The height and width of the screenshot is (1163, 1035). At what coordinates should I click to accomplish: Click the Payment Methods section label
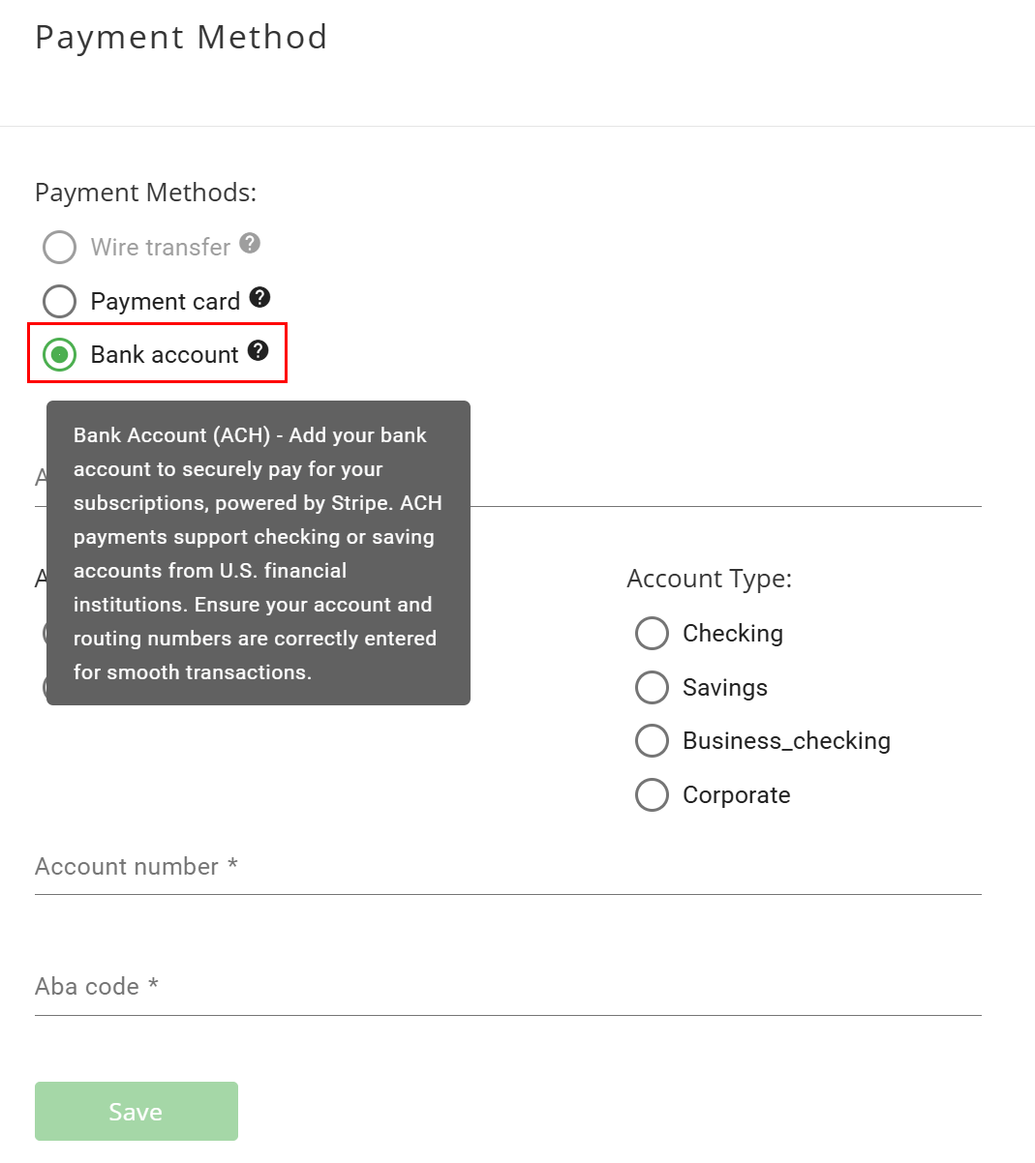click(x=145, y=192)
